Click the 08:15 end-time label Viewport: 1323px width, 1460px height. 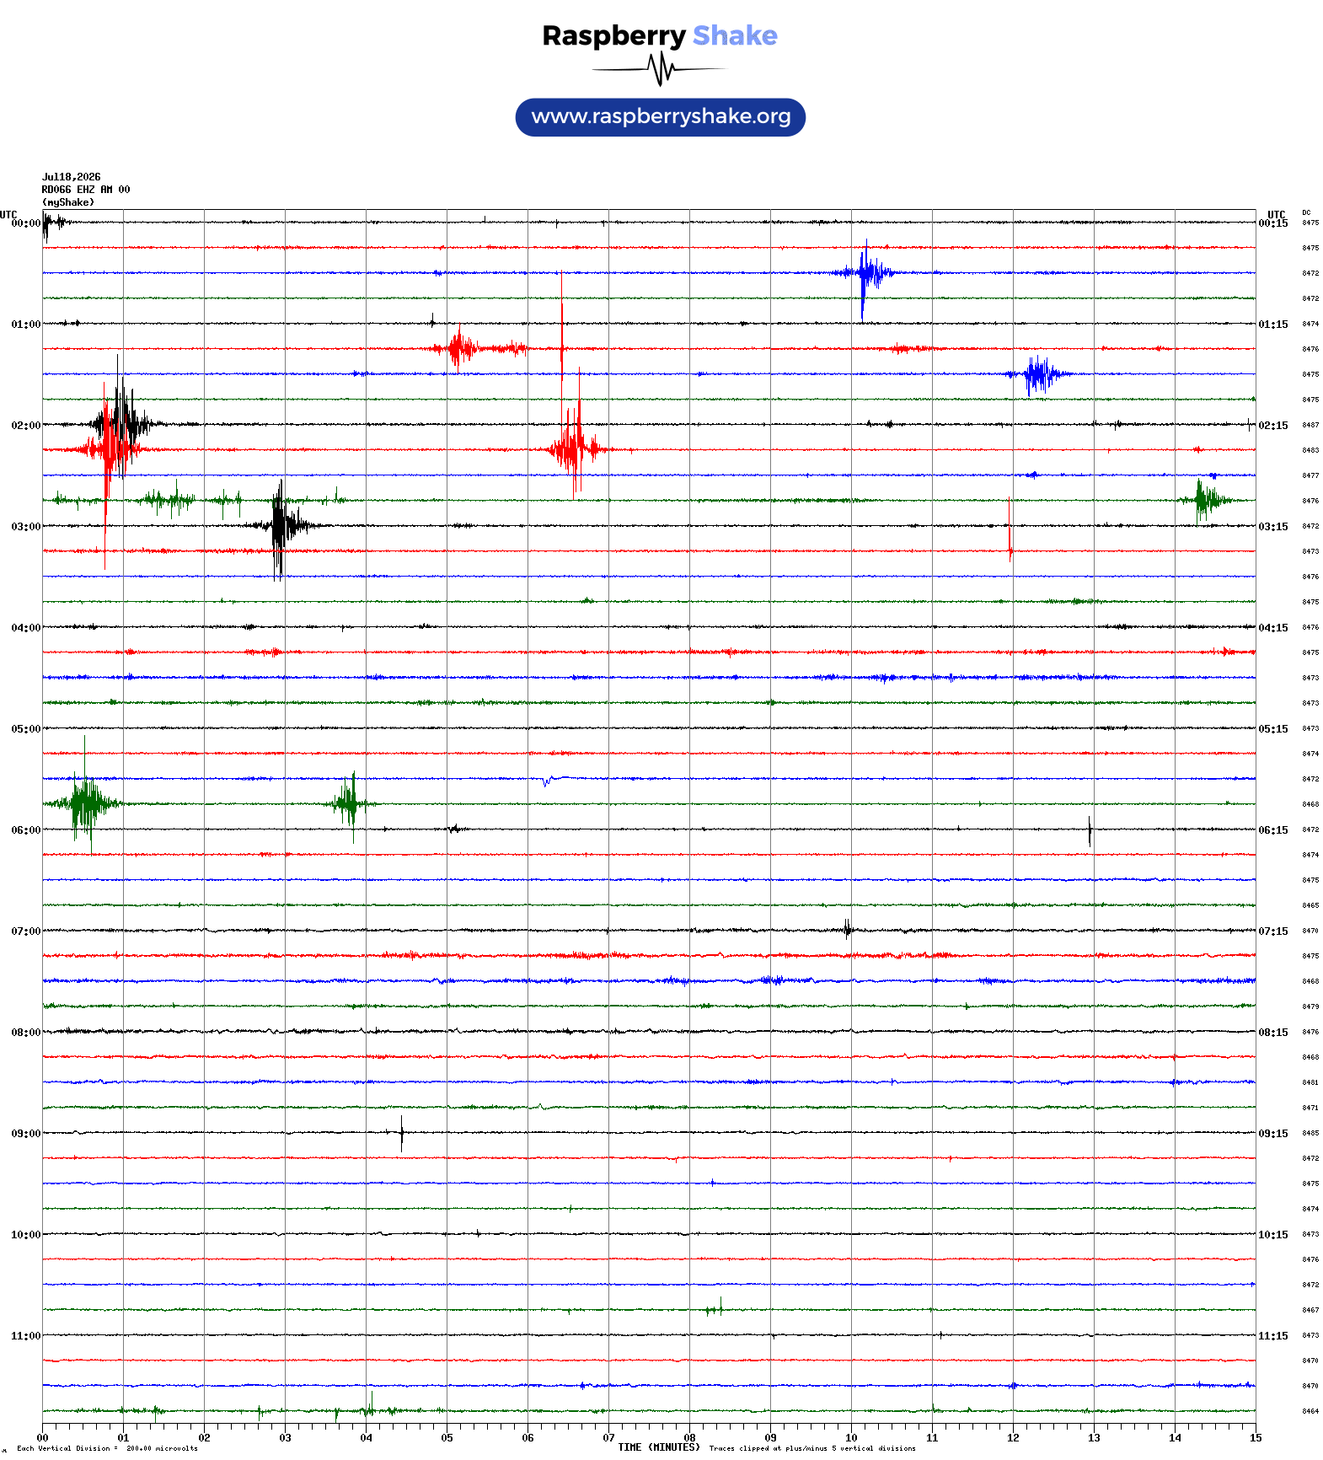tap(1273, 1033)
